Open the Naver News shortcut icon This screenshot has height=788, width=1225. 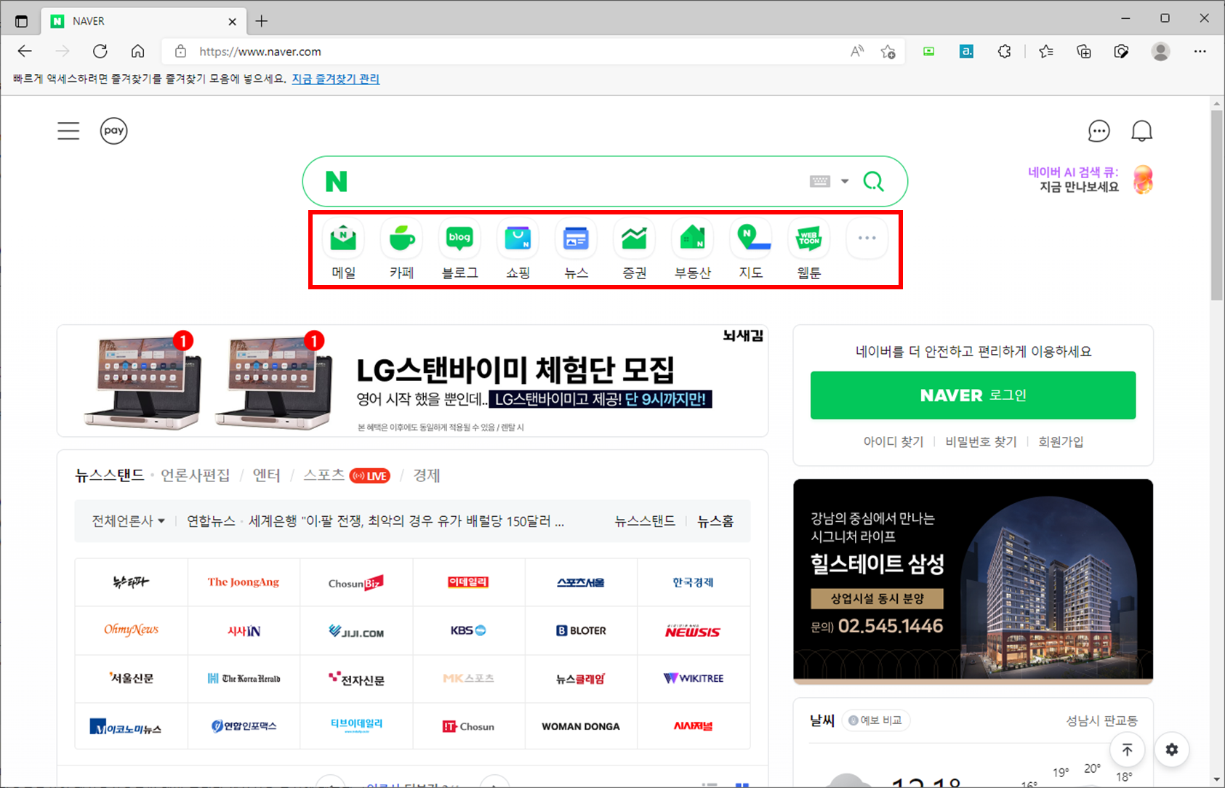tap(576, 238)
